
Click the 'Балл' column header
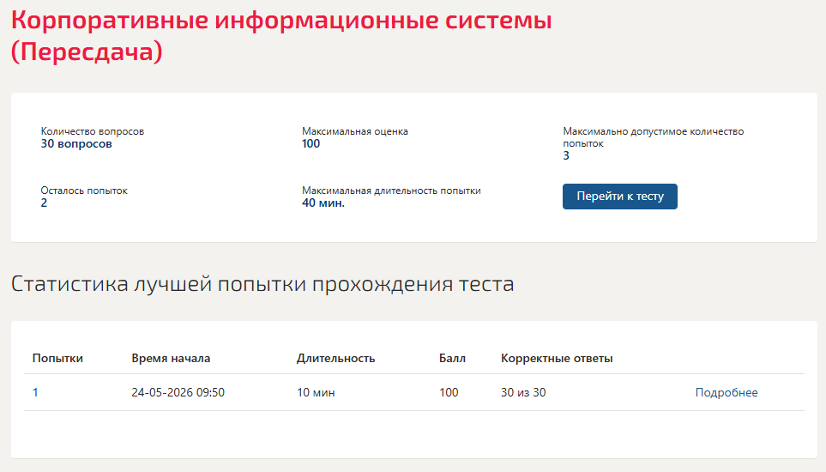pyautogui.click(x=453, y=358)
